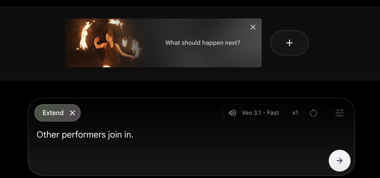Dismiss the Extend mode chip with its X
380x178 pixels.
tap(72, 113)
